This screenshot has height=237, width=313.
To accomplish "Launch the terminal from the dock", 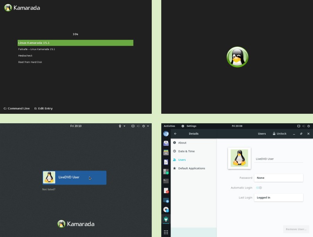I will coord(166,181).
